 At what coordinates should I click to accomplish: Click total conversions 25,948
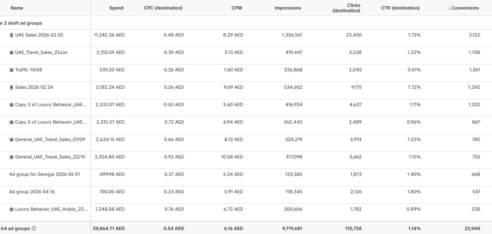[473, 228]
